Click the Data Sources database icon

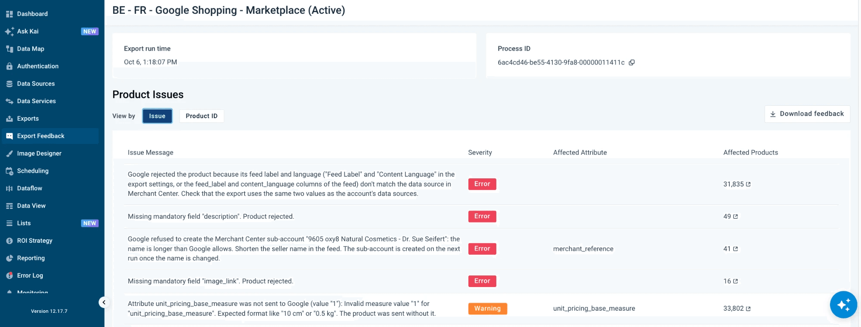9,84
